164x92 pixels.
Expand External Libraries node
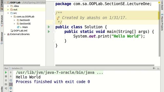(5, 34)
